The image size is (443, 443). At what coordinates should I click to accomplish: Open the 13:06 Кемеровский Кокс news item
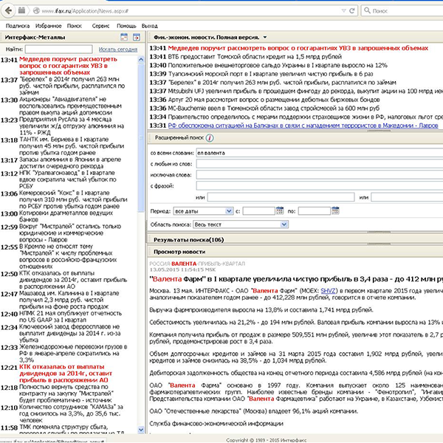point(73,199)
